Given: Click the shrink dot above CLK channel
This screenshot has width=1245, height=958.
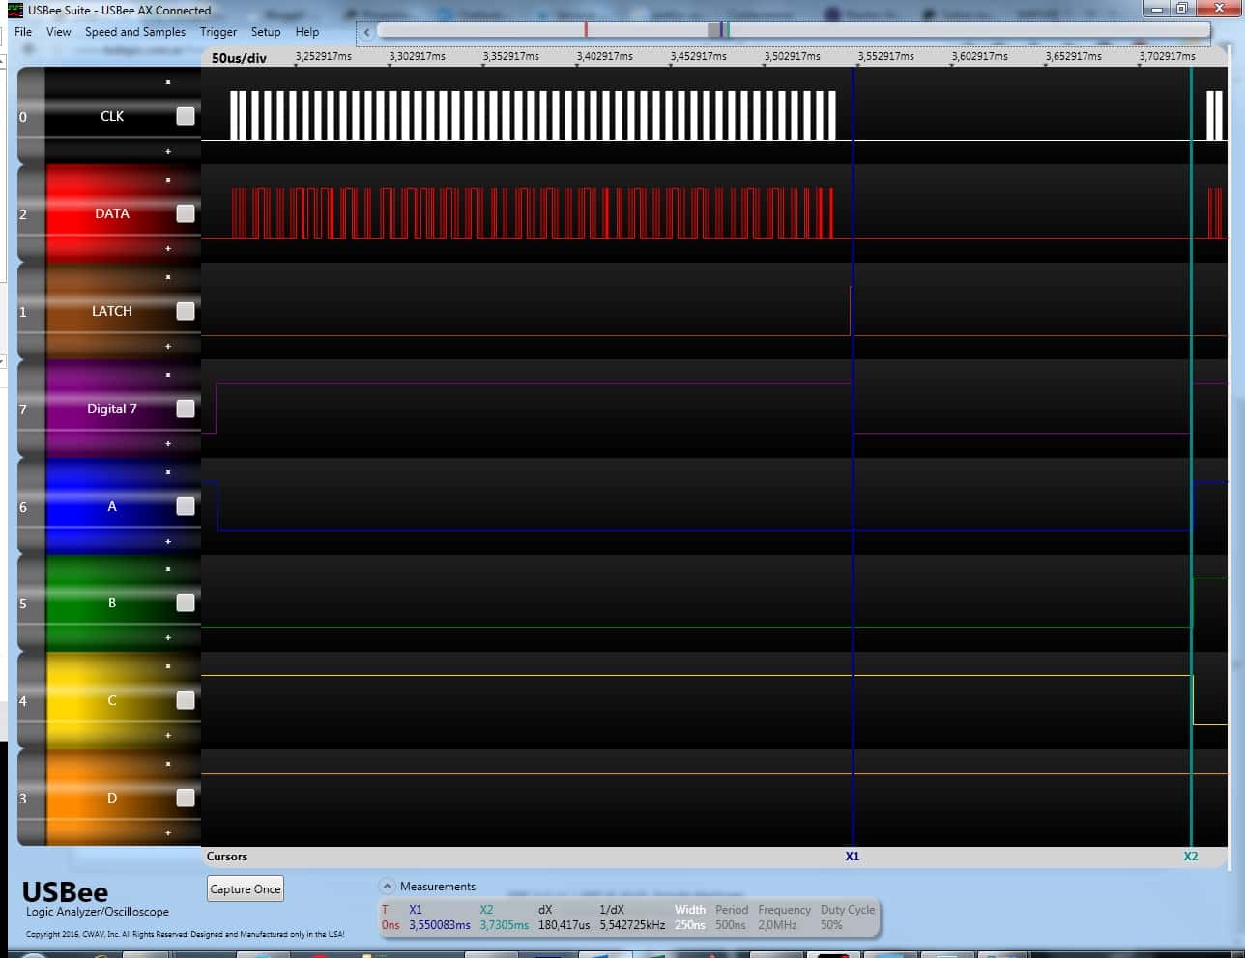Looking at the screenshot, I should click(168, 82).
